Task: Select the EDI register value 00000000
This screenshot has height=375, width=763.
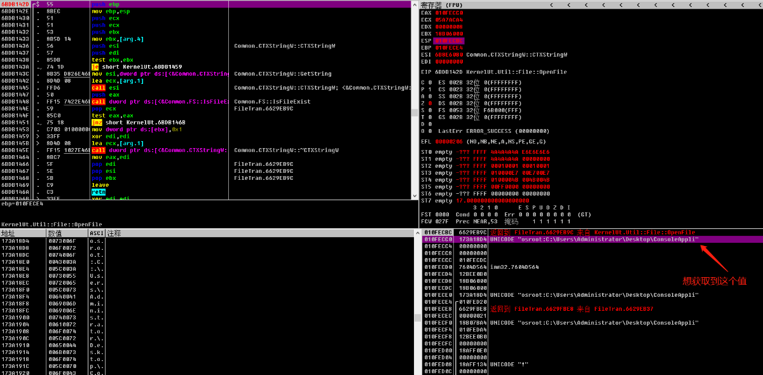Action: pyautogui.click(x=449, y=62)
